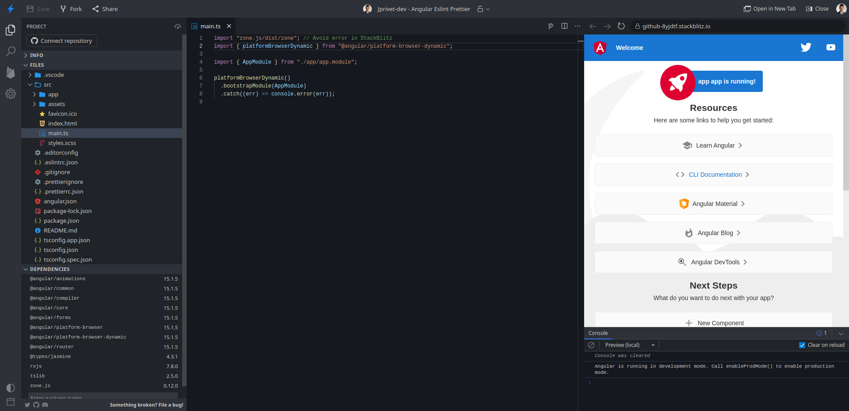This screenshot has width=849, height=411.
Task: Click Share in the top toolbar
Action: click(105, 9)
